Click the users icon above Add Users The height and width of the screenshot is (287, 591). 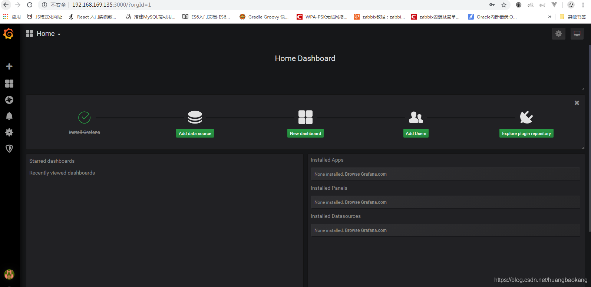[x=416, y=117]
